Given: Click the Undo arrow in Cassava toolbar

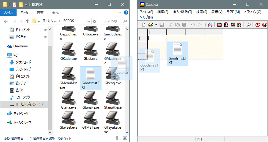Looking at the screenshot, I should point(193,25).
